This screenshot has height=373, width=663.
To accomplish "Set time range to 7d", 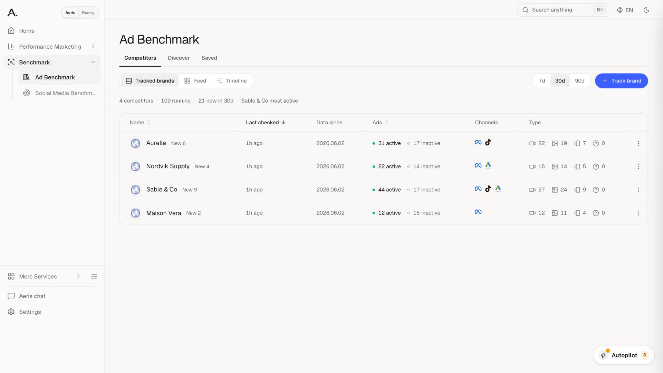I will [x=542, y=81].
